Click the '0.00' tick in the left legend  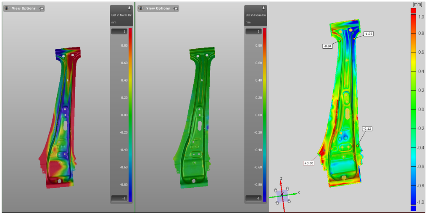pyautogui.click(x=124, y=115)
